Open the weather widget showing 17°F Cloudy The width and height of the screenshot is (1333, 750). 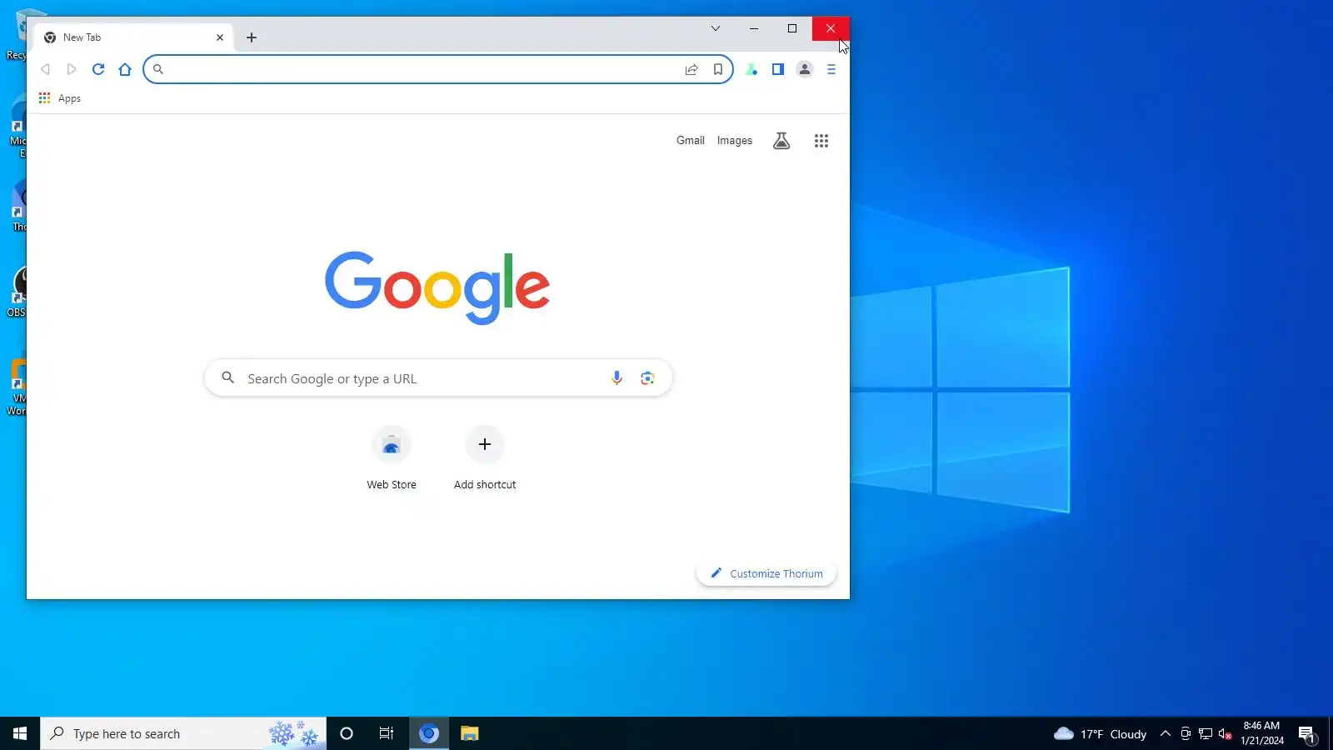tap(1100, 733)
